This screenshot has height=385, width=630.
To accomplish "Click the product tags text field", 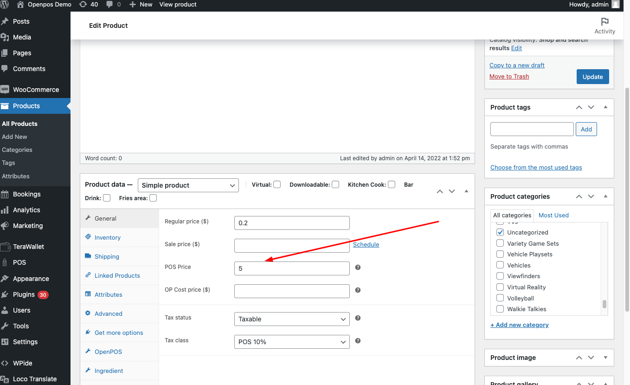I will pos(532,129).
